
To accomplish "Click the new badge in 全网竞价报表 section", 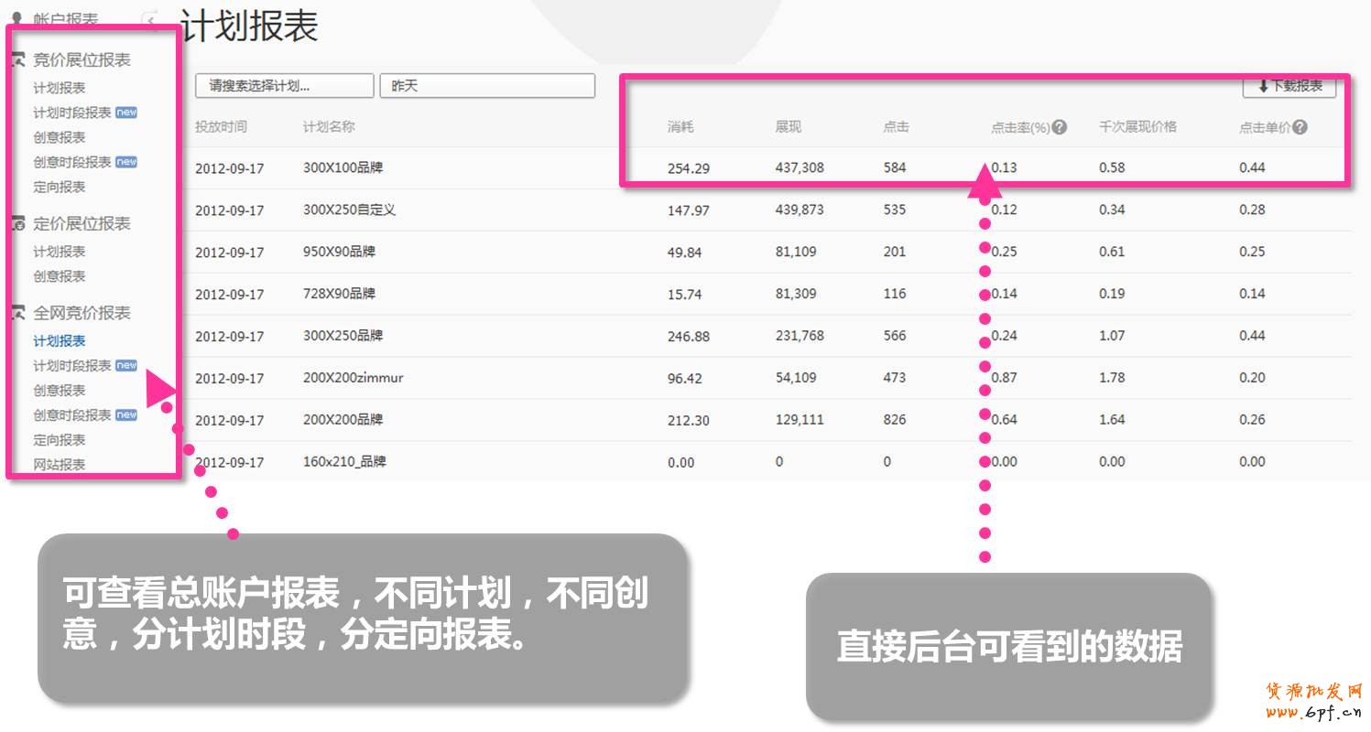I will (127, 365).
